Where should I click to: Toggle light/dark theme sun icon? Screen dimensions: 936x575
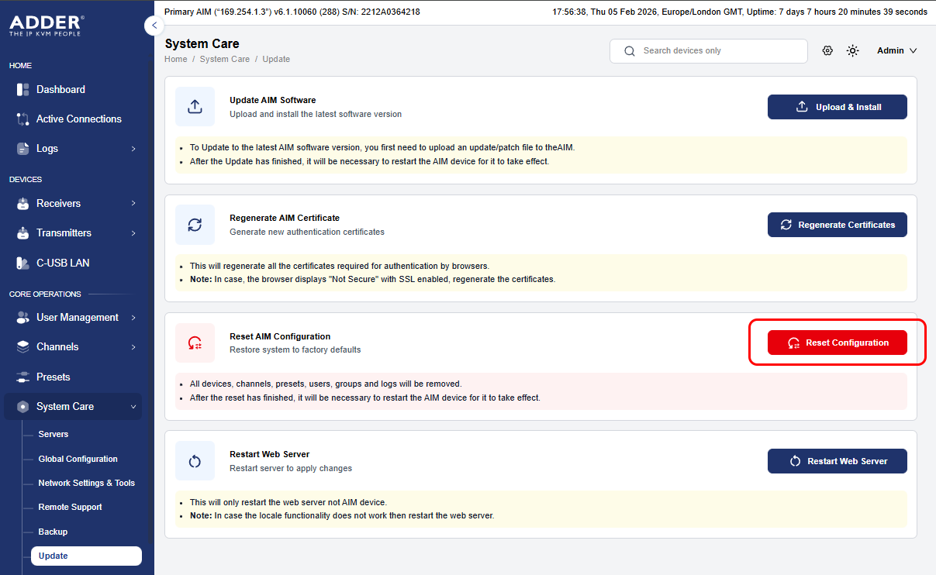[852, 50]
